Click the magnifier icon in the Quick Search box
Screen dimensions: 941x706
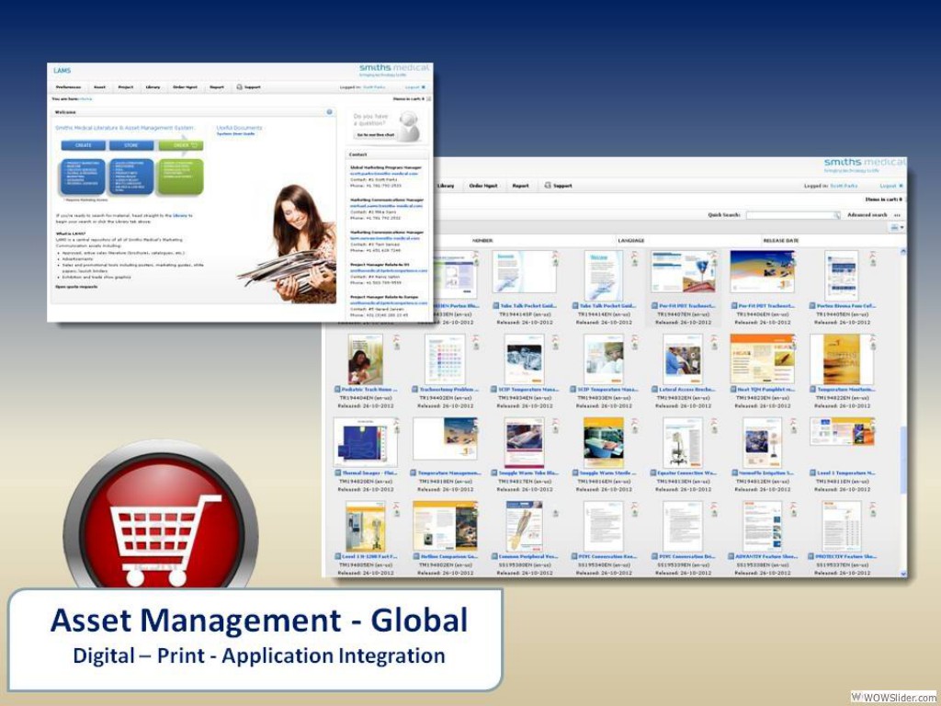tap(837, 215)
